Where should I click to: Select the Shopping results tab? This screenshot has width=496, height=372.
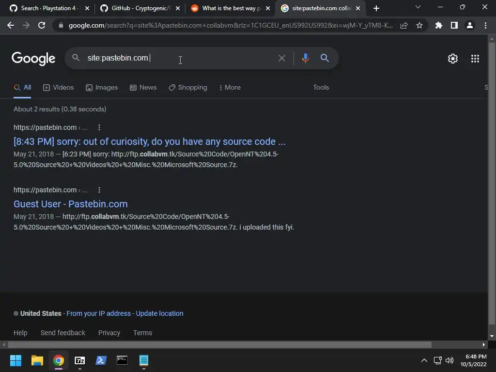tap(188, 88)
